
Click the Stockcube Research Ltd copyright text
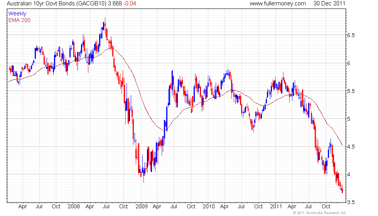click(x=319, y=213)
